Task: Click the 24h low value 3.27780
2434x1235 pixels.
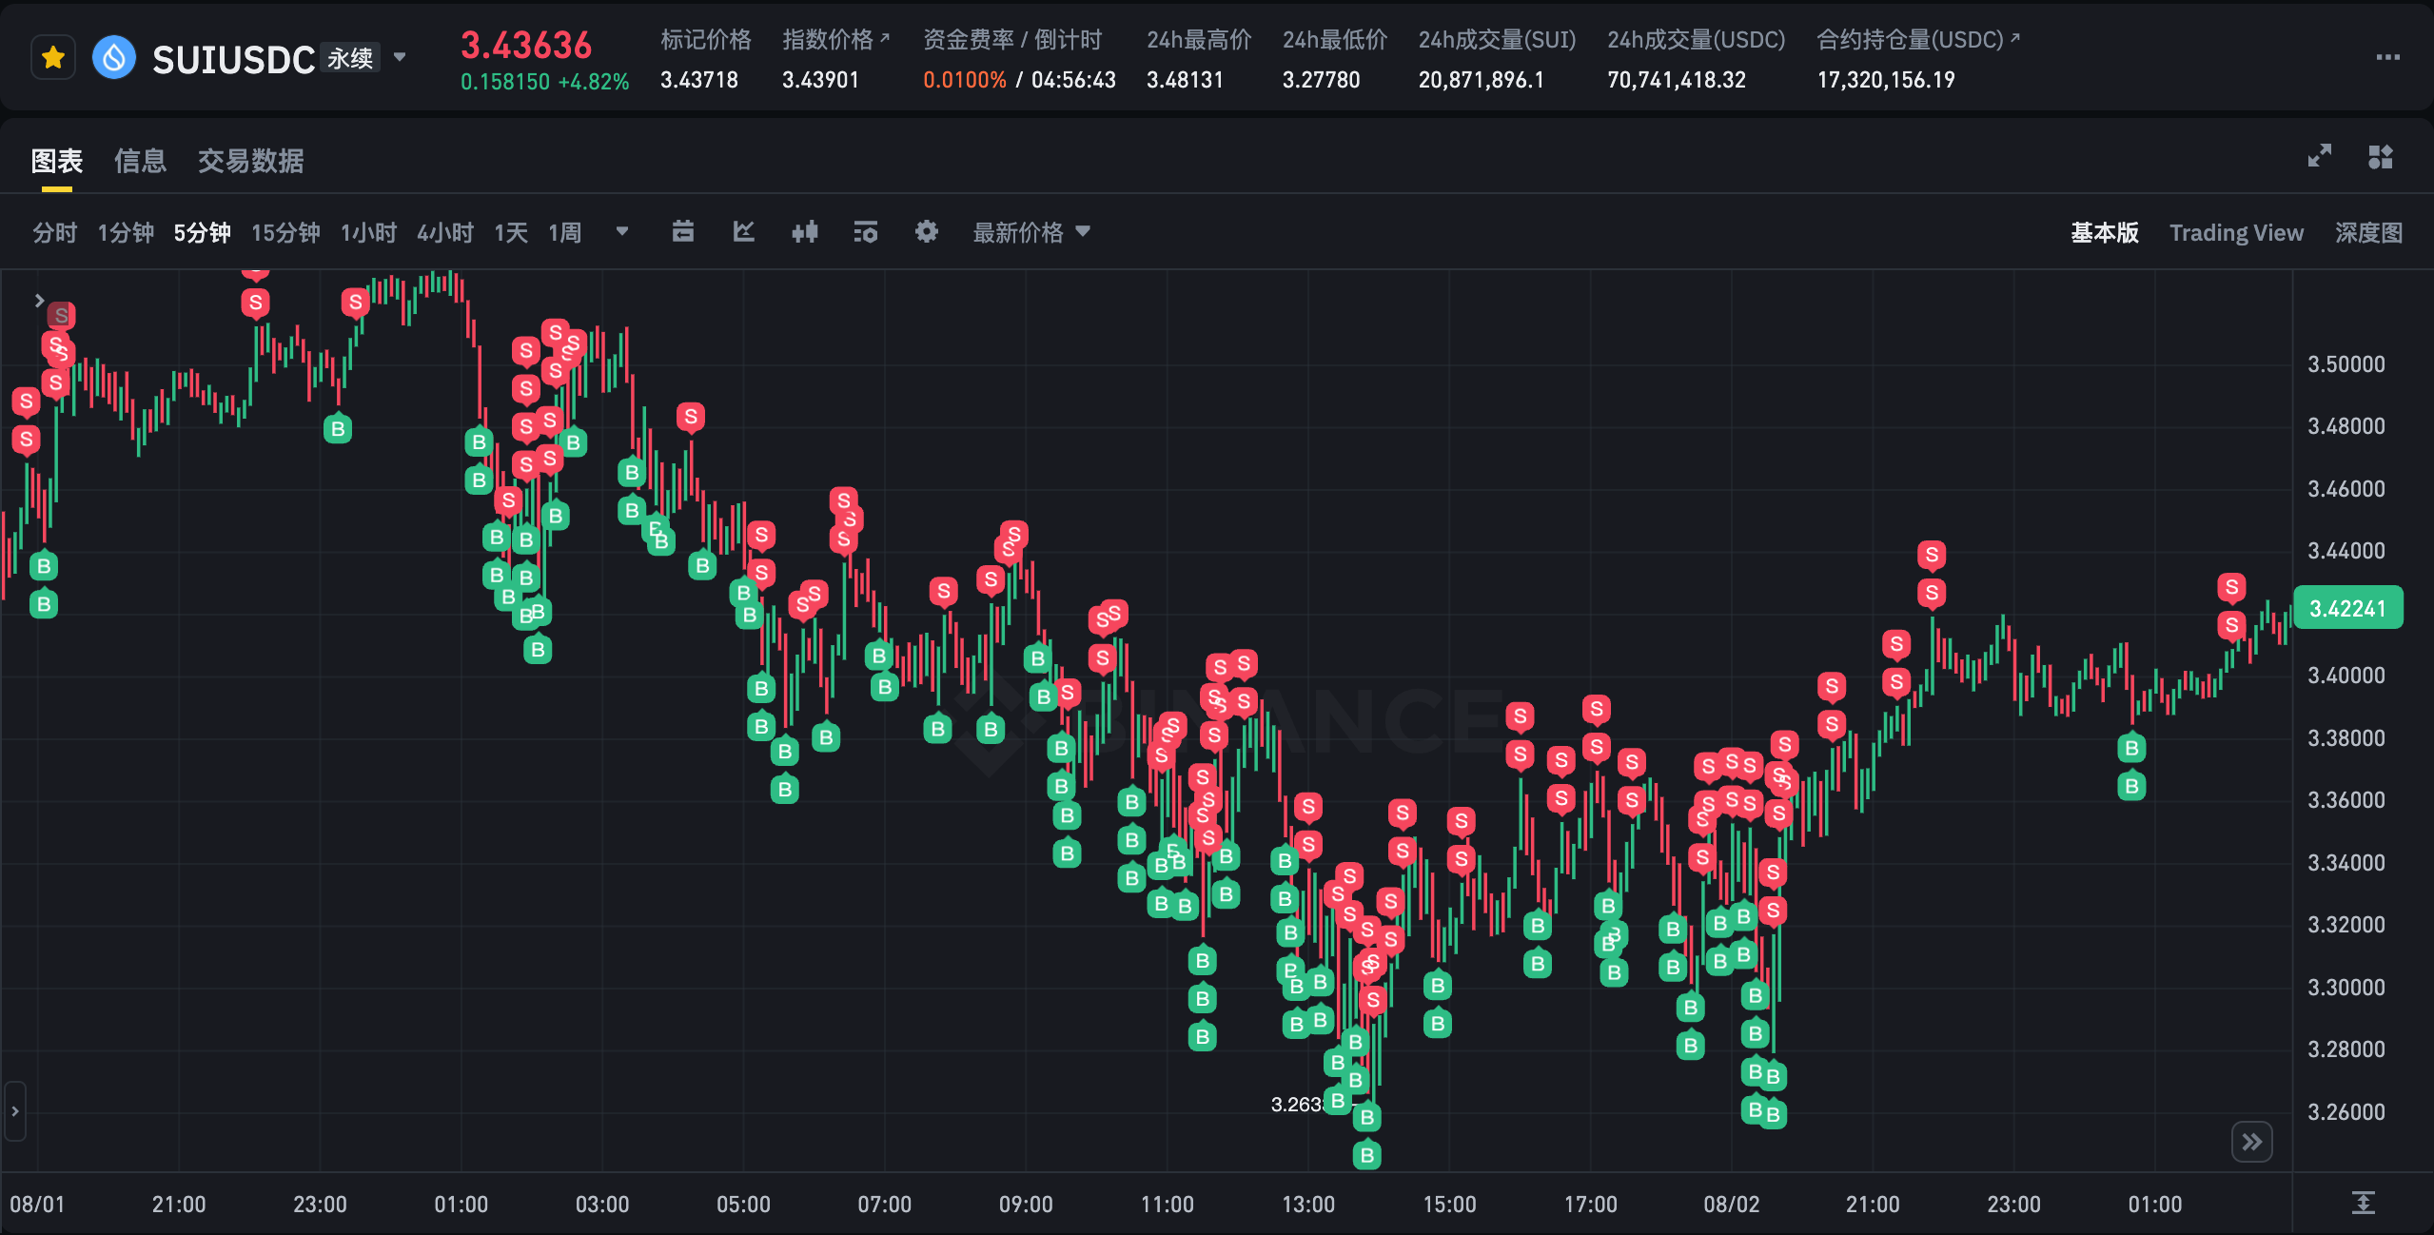Action: pyautogui.click(x=1321, y=79)
